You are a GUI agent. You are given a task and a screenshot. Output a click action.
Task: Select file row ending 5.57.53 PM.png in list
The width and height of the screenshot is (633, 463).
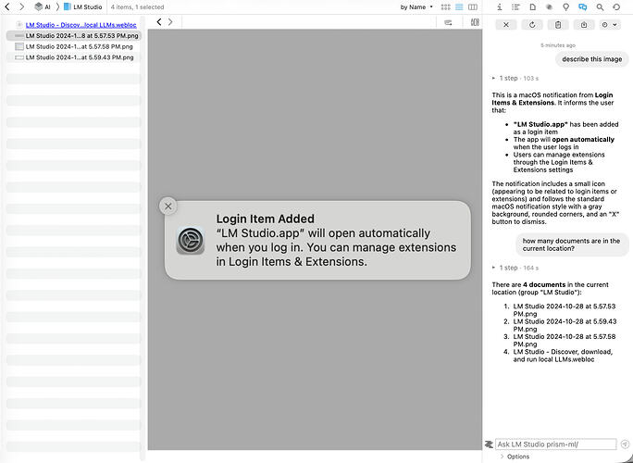point(74,35)
